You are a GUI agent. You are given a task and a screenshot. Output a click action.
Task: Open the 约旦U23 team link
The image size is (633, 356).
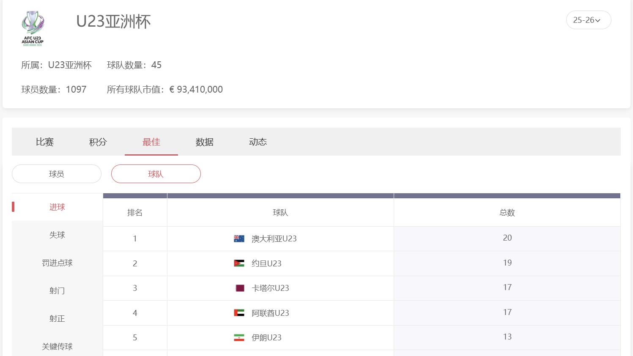[x=266, y=263]
